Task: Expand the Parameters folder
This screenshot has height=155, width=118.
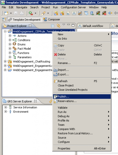Action: point(10,57)
